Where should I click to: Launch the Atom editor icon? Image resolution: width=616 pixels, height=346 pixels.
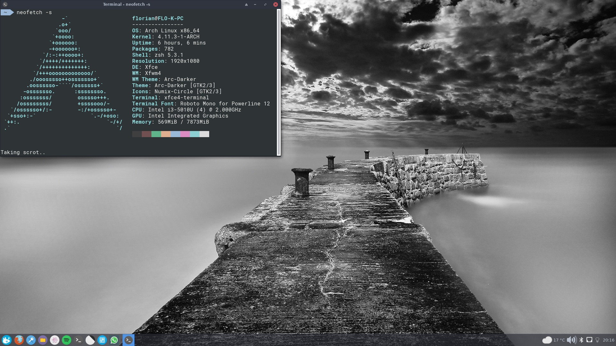click(x=55, y=340)
